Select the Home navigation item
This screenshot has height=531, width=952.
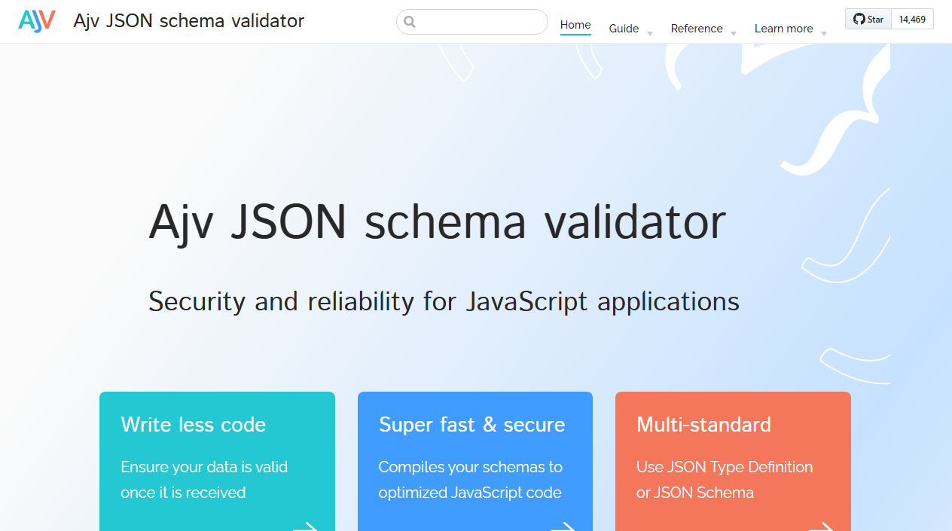[575, 25]
